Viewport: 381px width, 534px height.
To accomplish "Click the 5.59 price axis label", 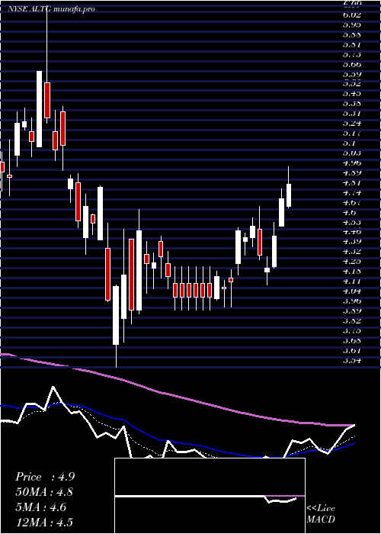I will (x=352, y=74).
